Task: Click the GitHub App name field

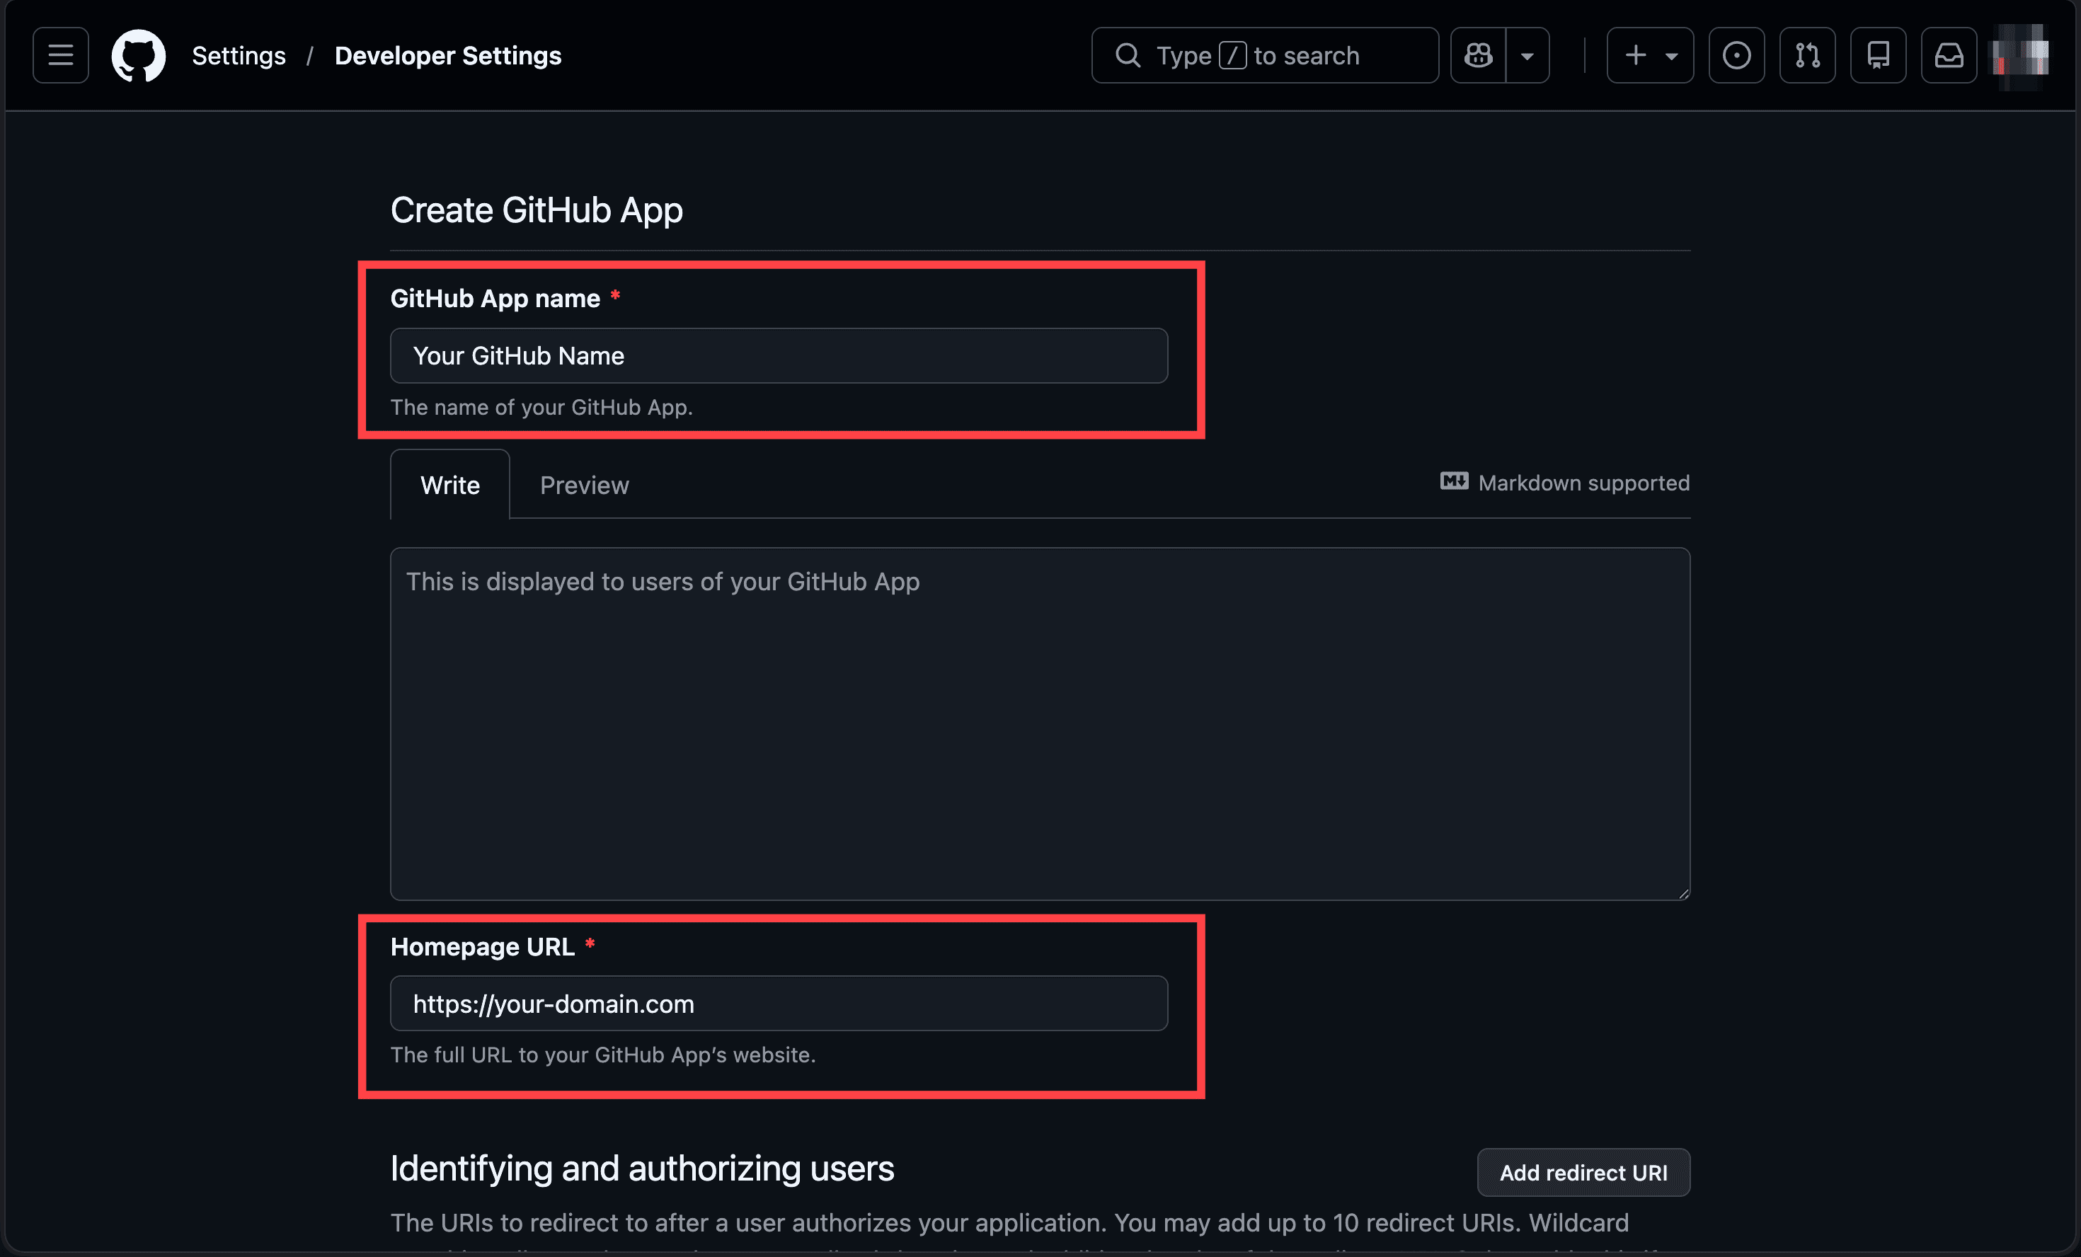Action: pyautogui.click(x=779, y=355)
